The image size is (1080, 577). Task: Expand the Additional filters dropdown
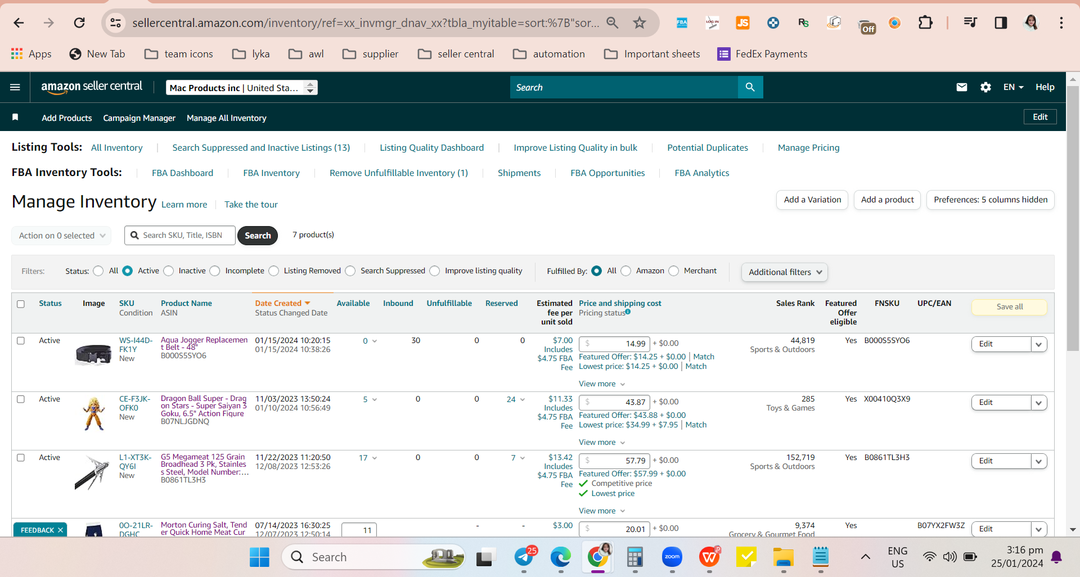click(785, 272)
